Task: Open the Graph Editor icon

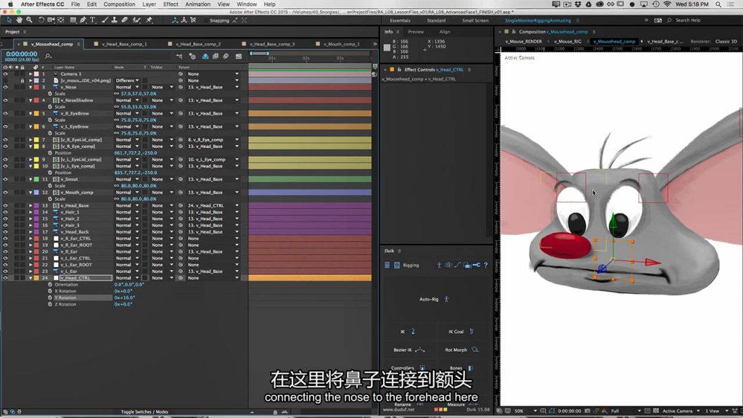Action: click(238, 57)
